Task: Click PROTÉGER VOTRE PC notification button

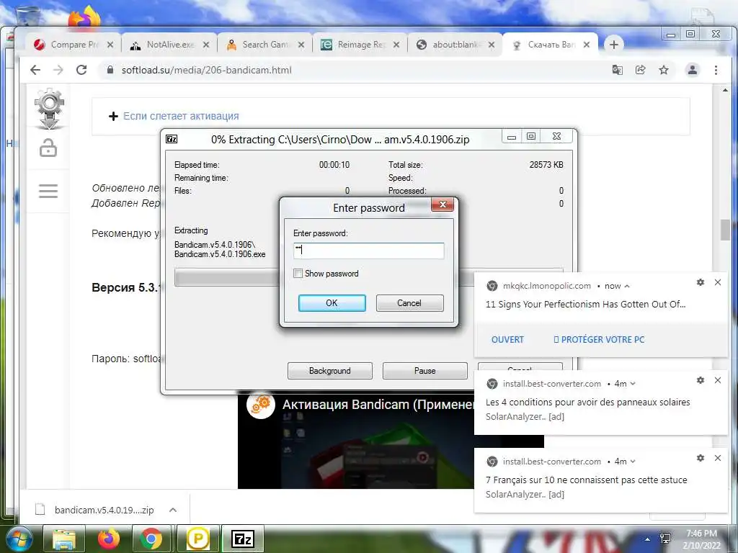Action: pyautogui.click(x=599, y=340)
